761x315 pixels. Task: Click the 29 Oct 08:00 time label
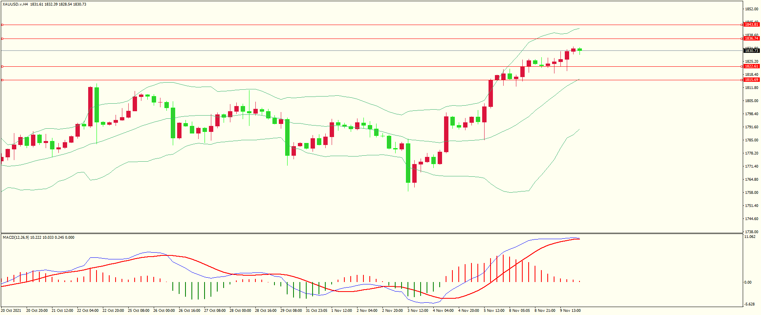click(291, 311)
